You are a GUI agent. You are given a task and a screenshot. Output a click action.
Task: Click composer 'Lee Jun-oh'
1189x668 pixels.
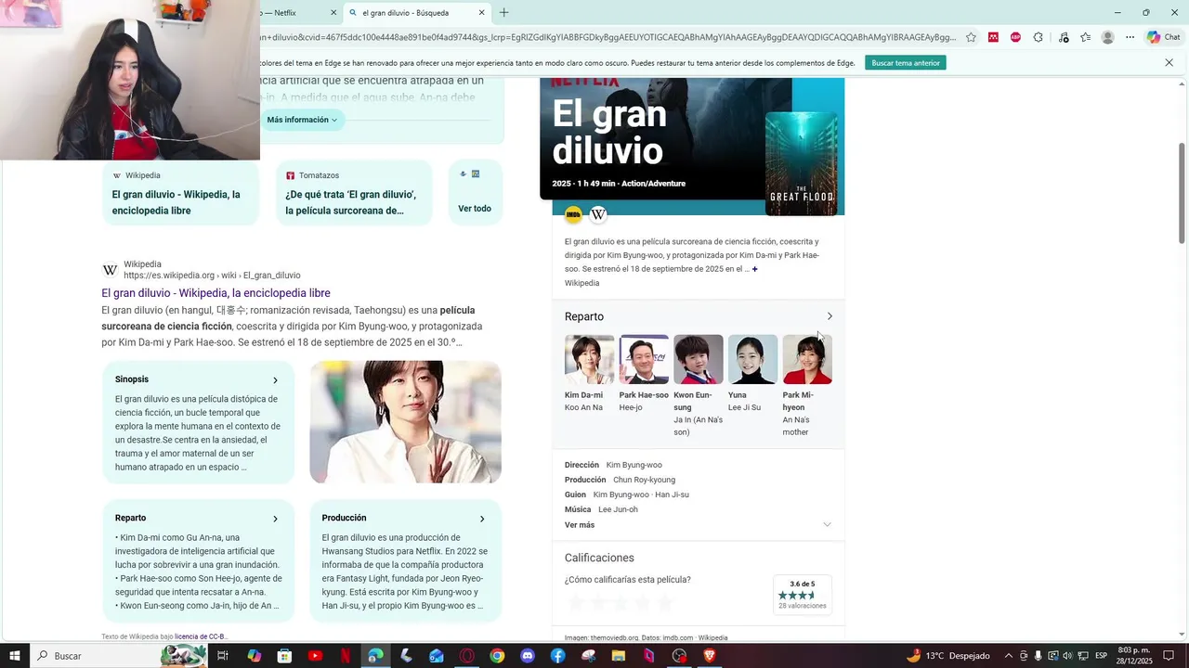pos(618,509)
